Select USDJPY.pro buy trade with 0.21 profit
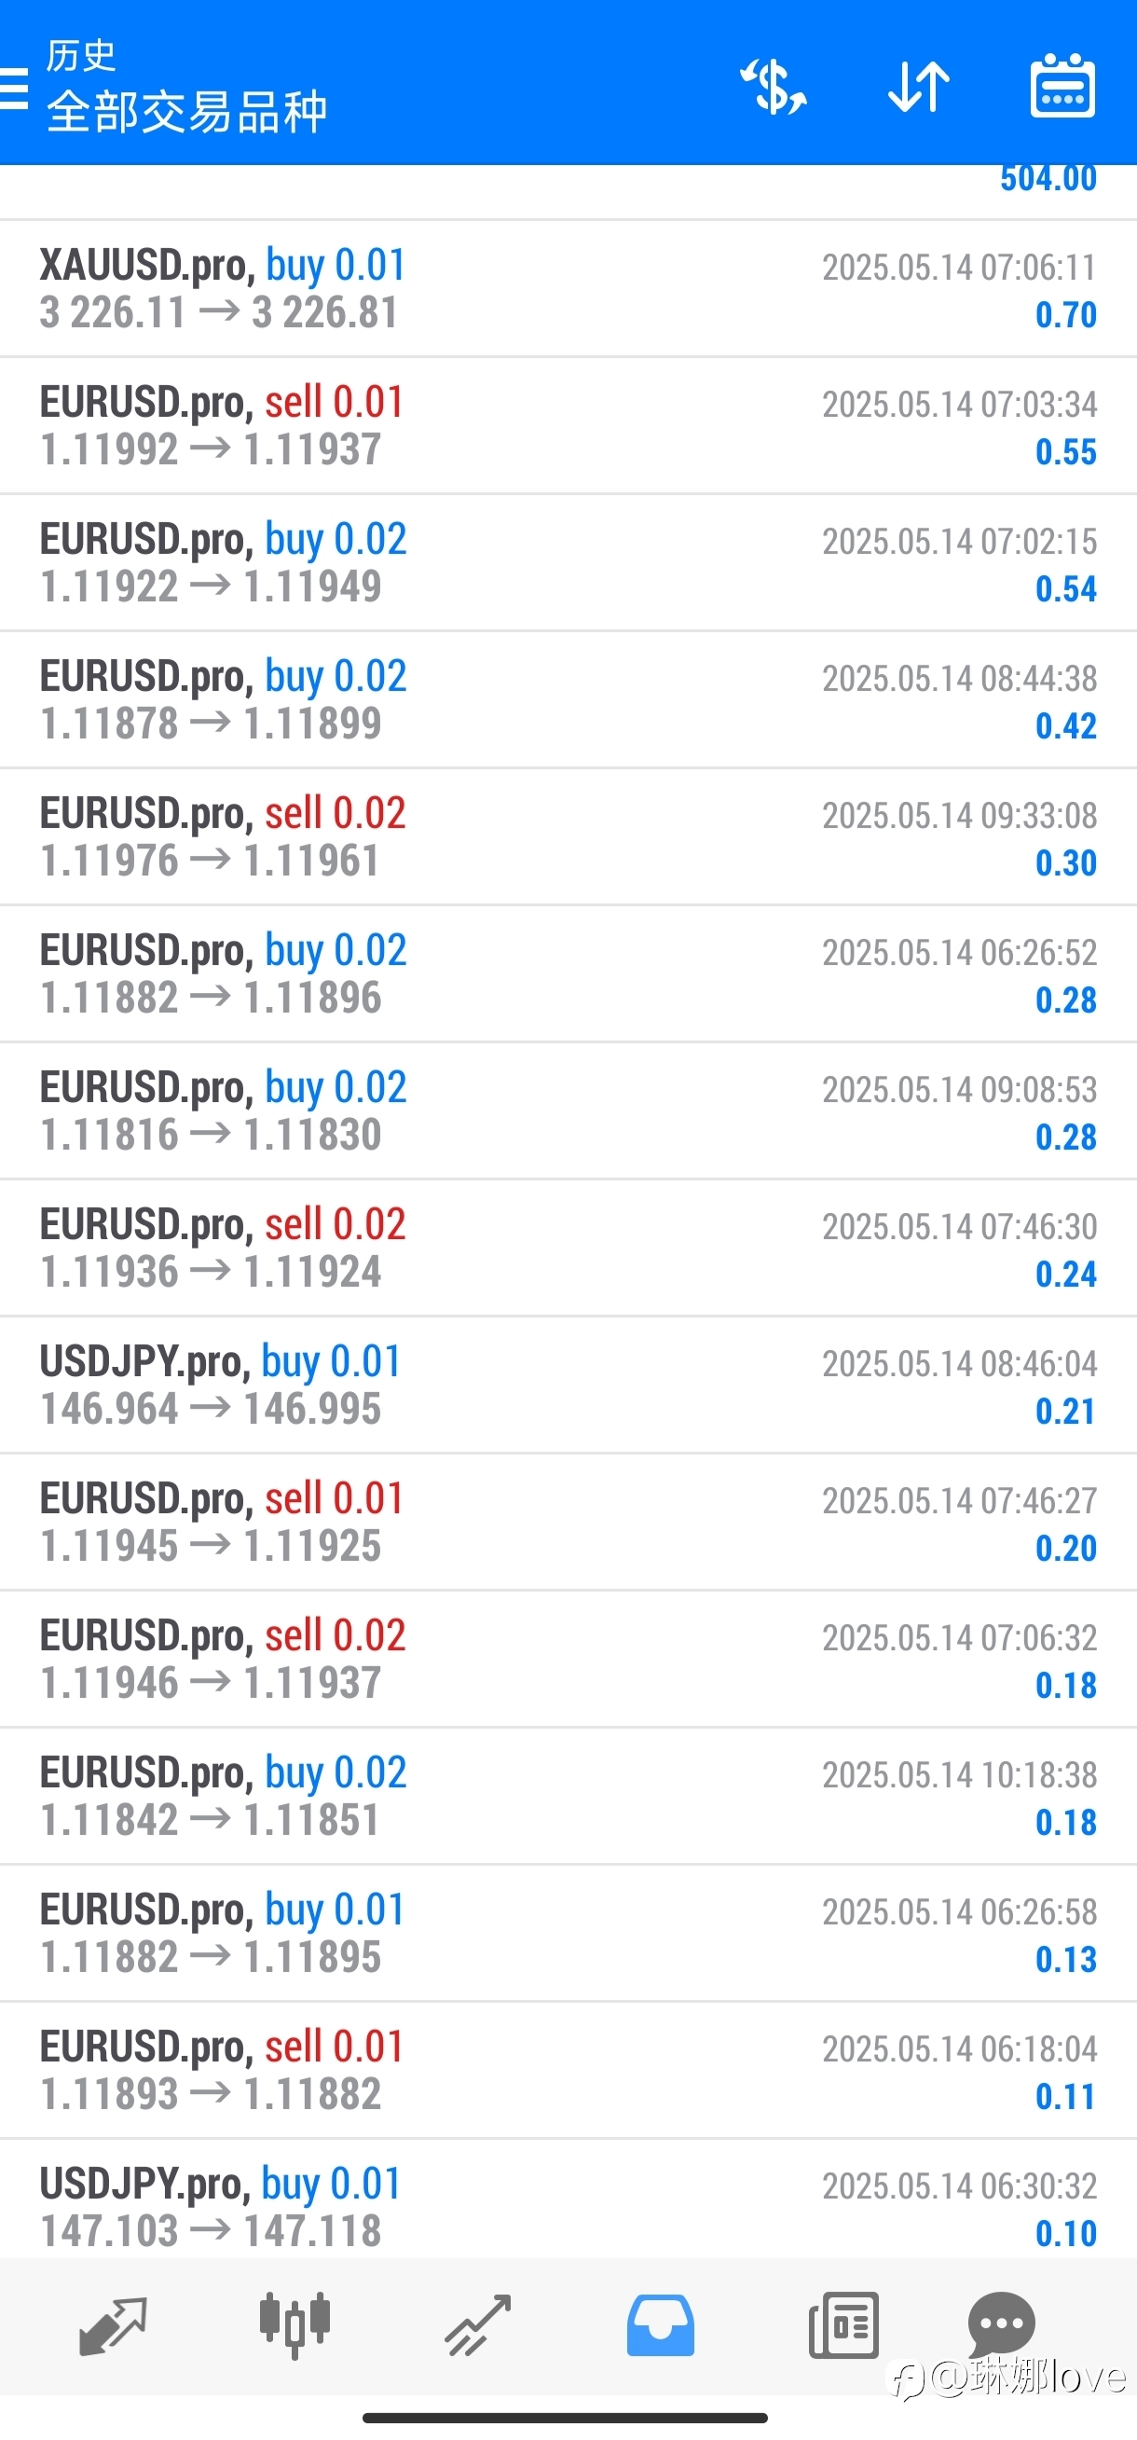 (568, 1385)
